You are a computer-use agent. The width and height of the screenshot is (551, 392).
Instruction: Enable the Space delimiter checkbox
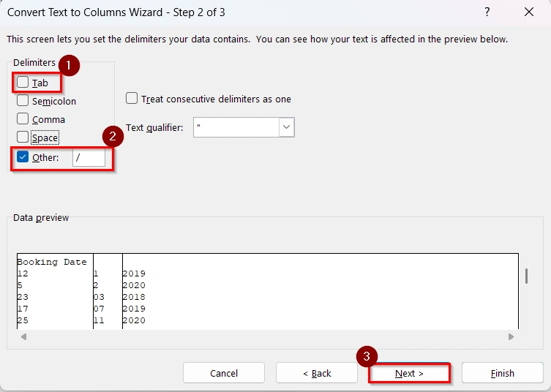(x=23, y=137)
